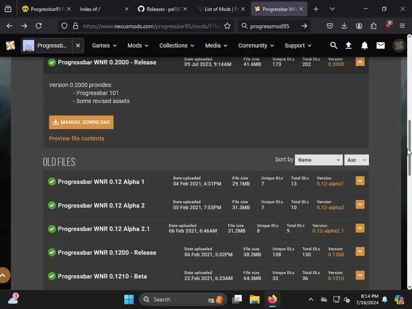Expand the Progressbar WNR 0.12 Alpha 1 entry
The height and width of the screenshot is (309, 412).
(360, 181)
